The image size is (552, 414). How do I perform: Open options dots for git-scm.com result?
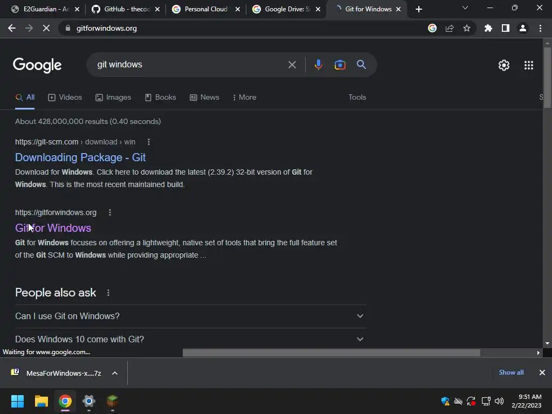[x=149, y=142]
